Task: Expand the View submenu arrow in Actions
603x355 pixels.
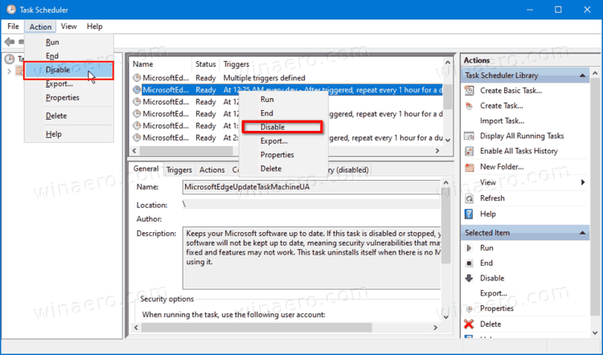Action: pyautogui.click(x=583, y=182)
